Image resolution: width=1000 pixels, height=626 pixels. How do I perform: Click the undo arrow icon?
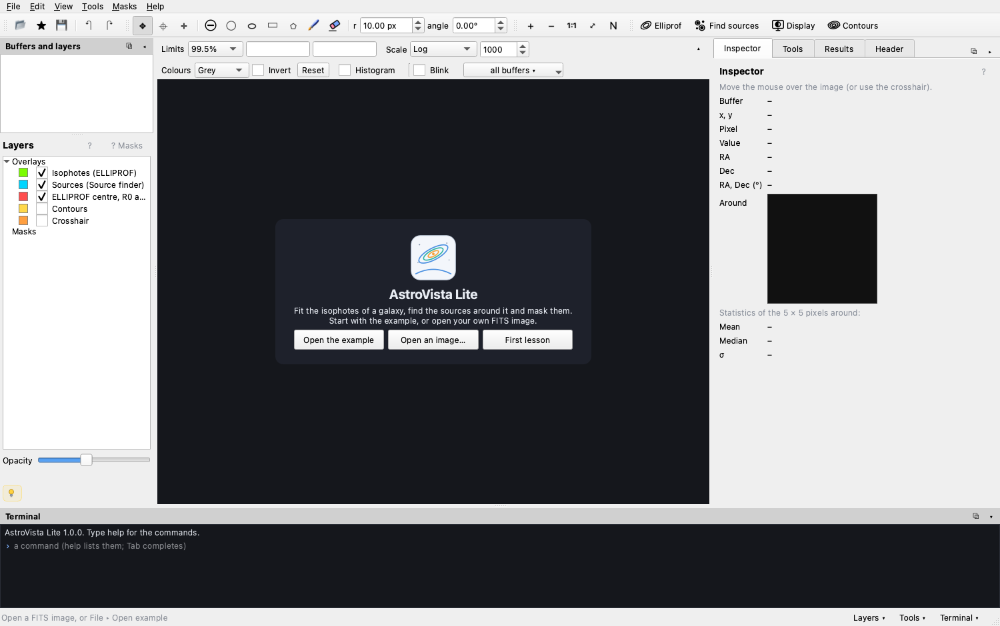89,25
